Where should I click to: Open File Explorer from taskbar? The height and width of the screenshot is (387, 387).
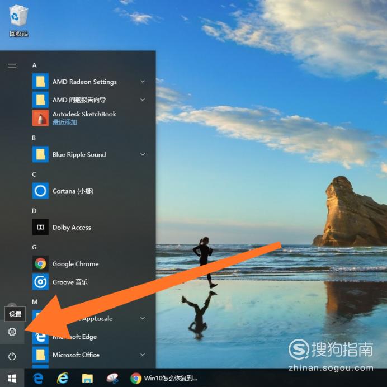[87, 378]
